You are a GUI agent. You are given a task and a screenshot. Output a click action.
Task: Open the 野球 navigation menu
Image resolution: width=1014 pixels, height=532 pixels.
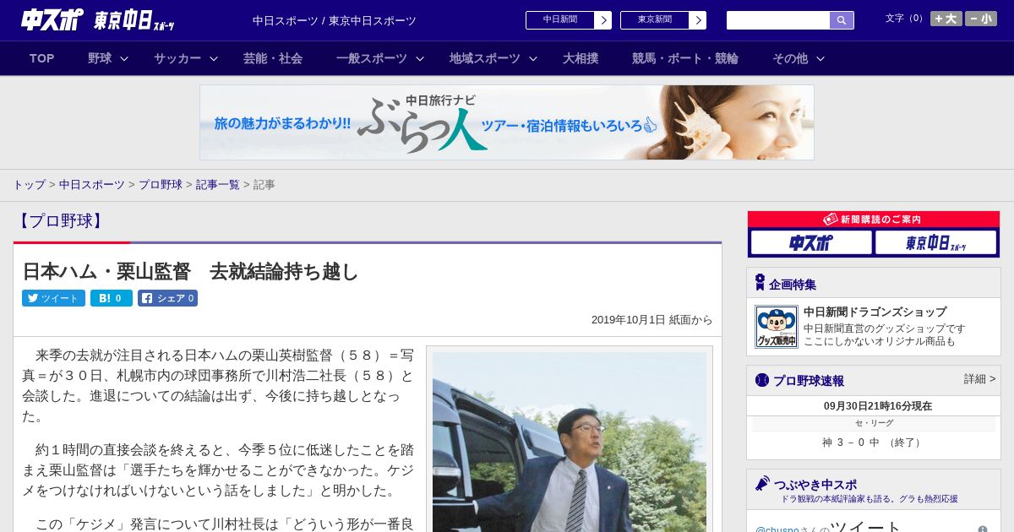(x=100, y=58)
